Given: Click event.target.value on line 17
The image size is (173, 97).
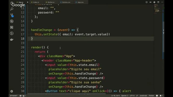Looking at the screenshot, I should pos(91,34).
